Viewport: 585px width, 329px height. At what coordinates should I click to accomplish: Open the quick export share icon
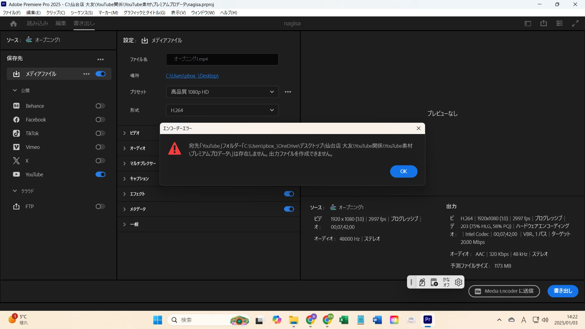544,23
